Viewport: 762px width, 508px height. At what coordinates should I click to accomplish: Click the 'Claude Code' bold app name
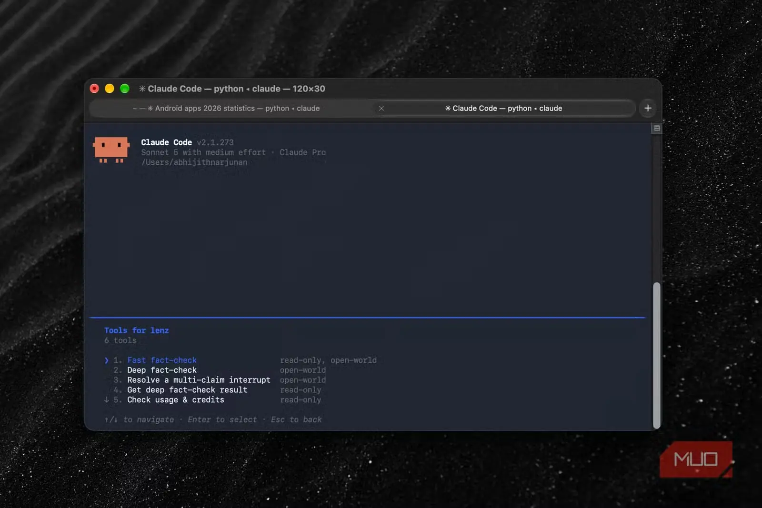pos(166,142)
